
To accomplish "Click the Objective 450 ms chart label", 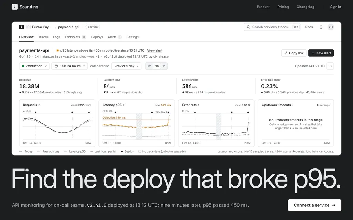I will [114, 117].
